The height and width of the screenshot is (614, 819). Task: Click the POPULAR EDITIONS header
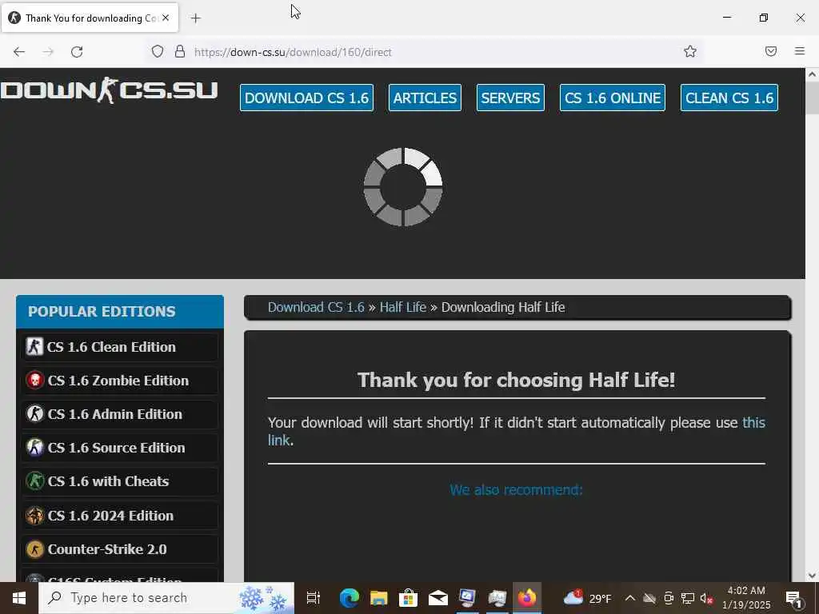(x=120, y=312)
